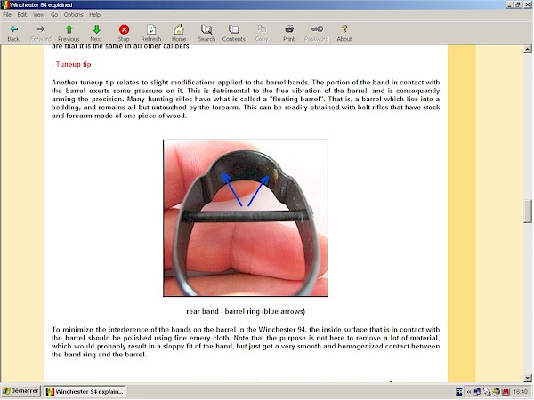The height and width of the screenshot is (400, 534).
Task: Select Winchester 94 explained taskbar button
Action: point(85,391)
